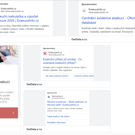Viewport: 135px width, 135px height.
Task: Click ExekuceInfo.cz name in Revolut ad
Action: [x=57, y=96]
